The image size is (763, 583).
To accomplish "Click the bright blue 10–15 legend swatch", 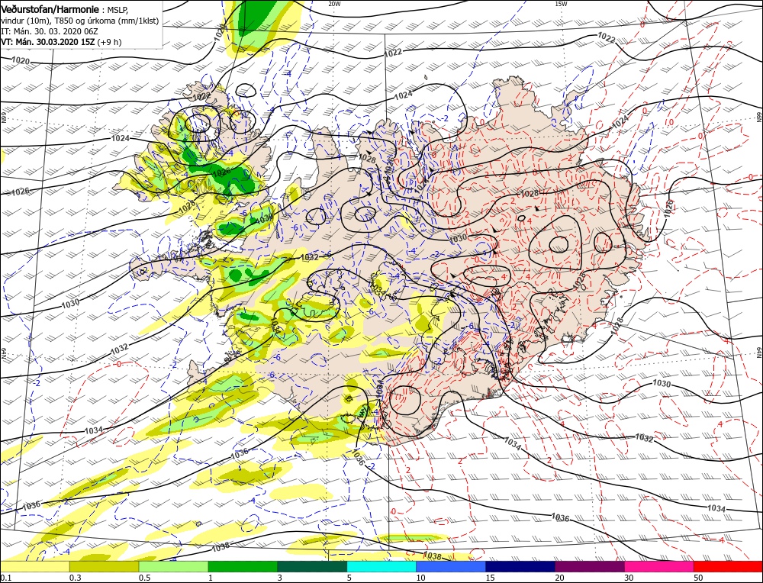I will click(x=451, y=566).
